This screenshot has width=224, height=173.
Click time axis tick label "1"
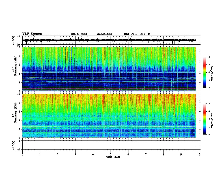click(x=40, y=154)
